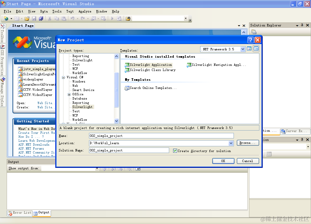Viewport: 311px width, 224px height.
Task: Switch templates to large icons view
Action: [249, 49]
